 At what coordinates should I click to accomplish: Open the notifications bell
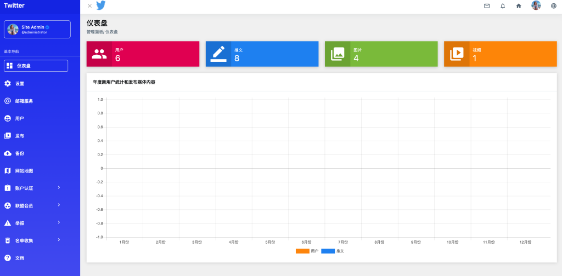tap(503, 5)
